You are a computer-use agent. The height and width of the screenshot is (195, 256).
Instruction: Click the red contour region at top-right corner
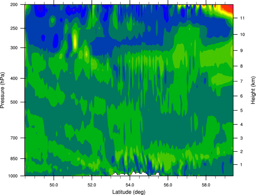(228, 8)
